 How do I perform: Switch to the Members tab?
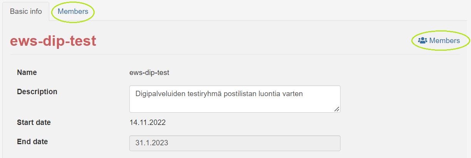[73, 12]
